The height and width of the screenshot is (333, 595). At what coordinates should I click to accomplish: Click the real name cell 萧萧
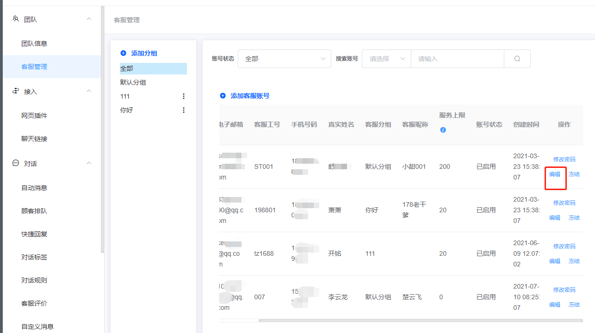pyautogui.click(x=335, y=210)
